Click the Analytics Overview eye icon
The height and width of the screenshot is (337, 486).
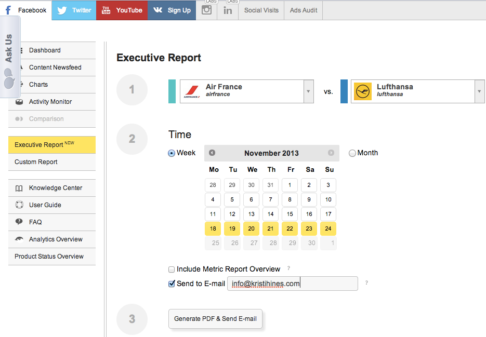click(x=19, y=239)
